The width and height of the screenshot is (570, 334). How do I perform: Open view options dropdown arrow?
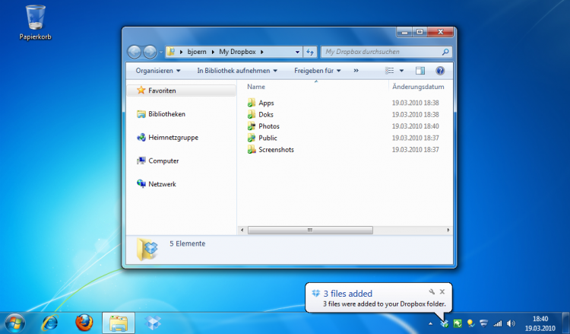[x=402, y=71]
